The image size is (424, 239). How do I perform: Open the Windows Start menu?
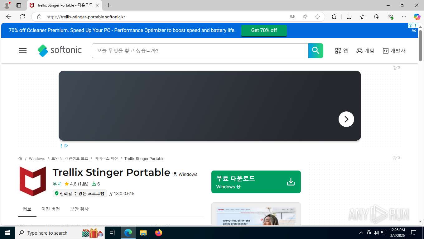7,233
